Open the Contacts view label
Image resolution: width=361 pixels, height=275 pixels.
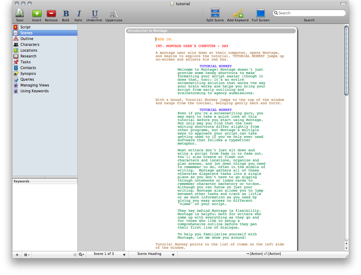[x=28, y=68]
